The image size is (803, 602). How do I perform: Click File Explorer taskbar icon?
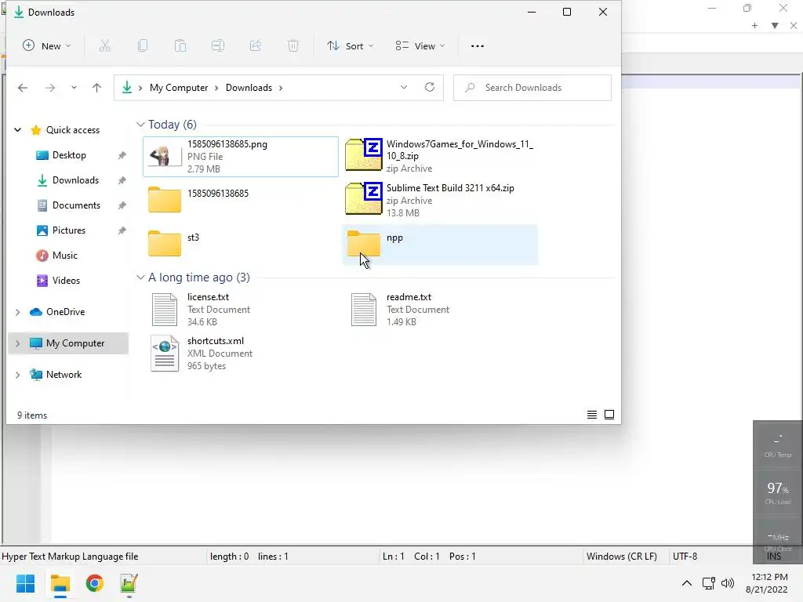pos(60,583)
